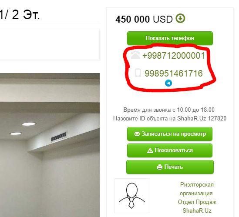Click the 450 000 USD price
Image resolution: width=239 pixels, height=217 pixels.
coord(144,19)
